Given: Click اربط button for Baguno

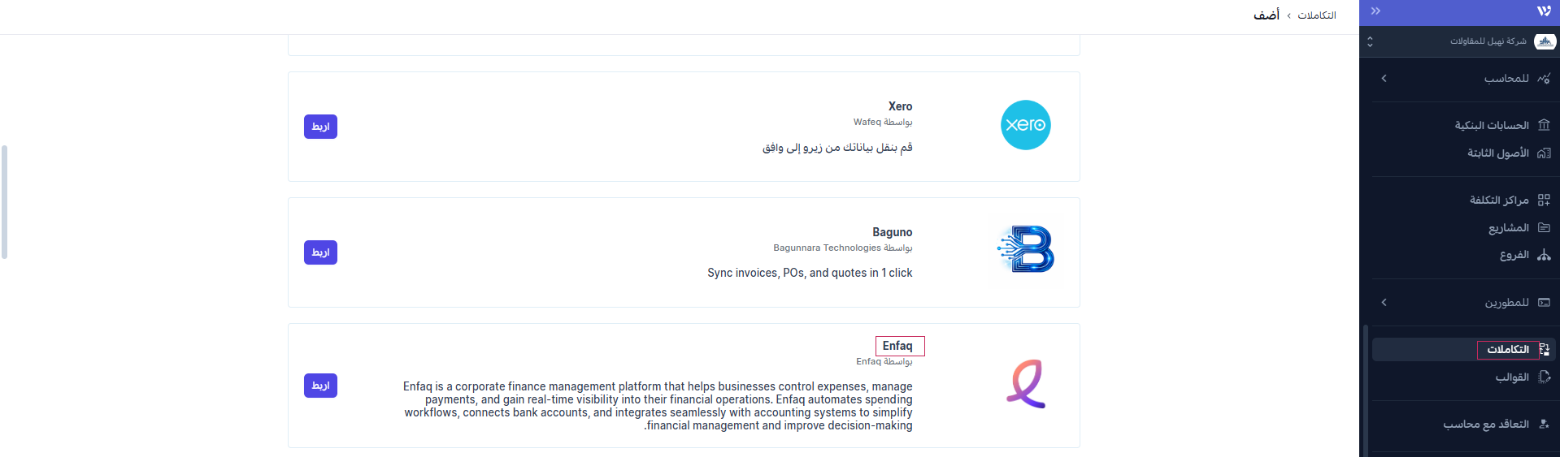Looking at the screenshot, I should [x=320, y=252].
